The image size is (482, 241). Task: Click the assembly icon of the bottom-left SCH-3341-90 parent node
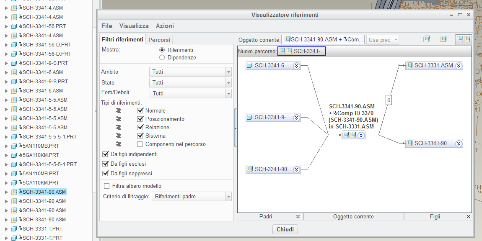(x=250, y=169)
